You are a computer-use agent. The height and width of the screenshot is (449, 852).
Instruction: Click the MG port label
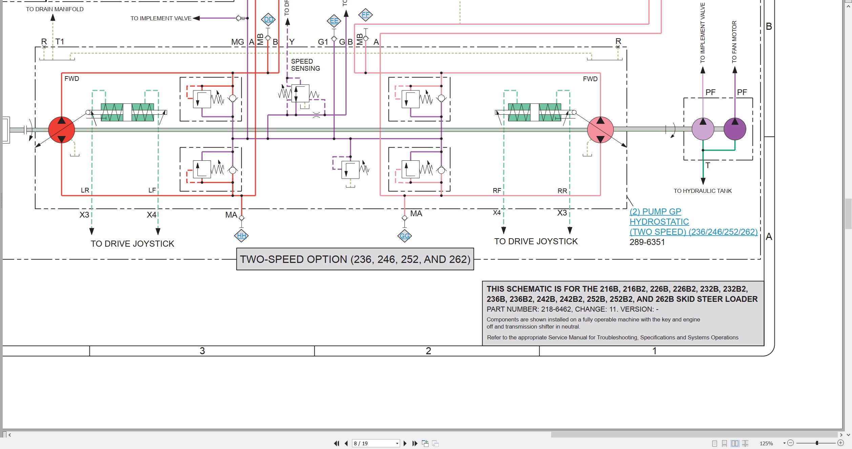pos(237,42)
